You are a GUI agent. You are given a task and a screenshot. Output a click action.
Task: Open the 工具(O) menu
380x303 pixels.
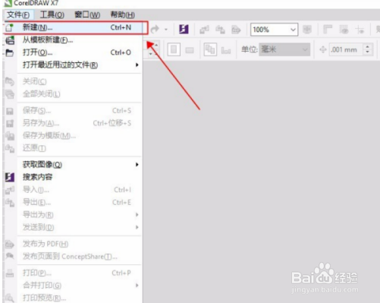click(x=52, y=14)
